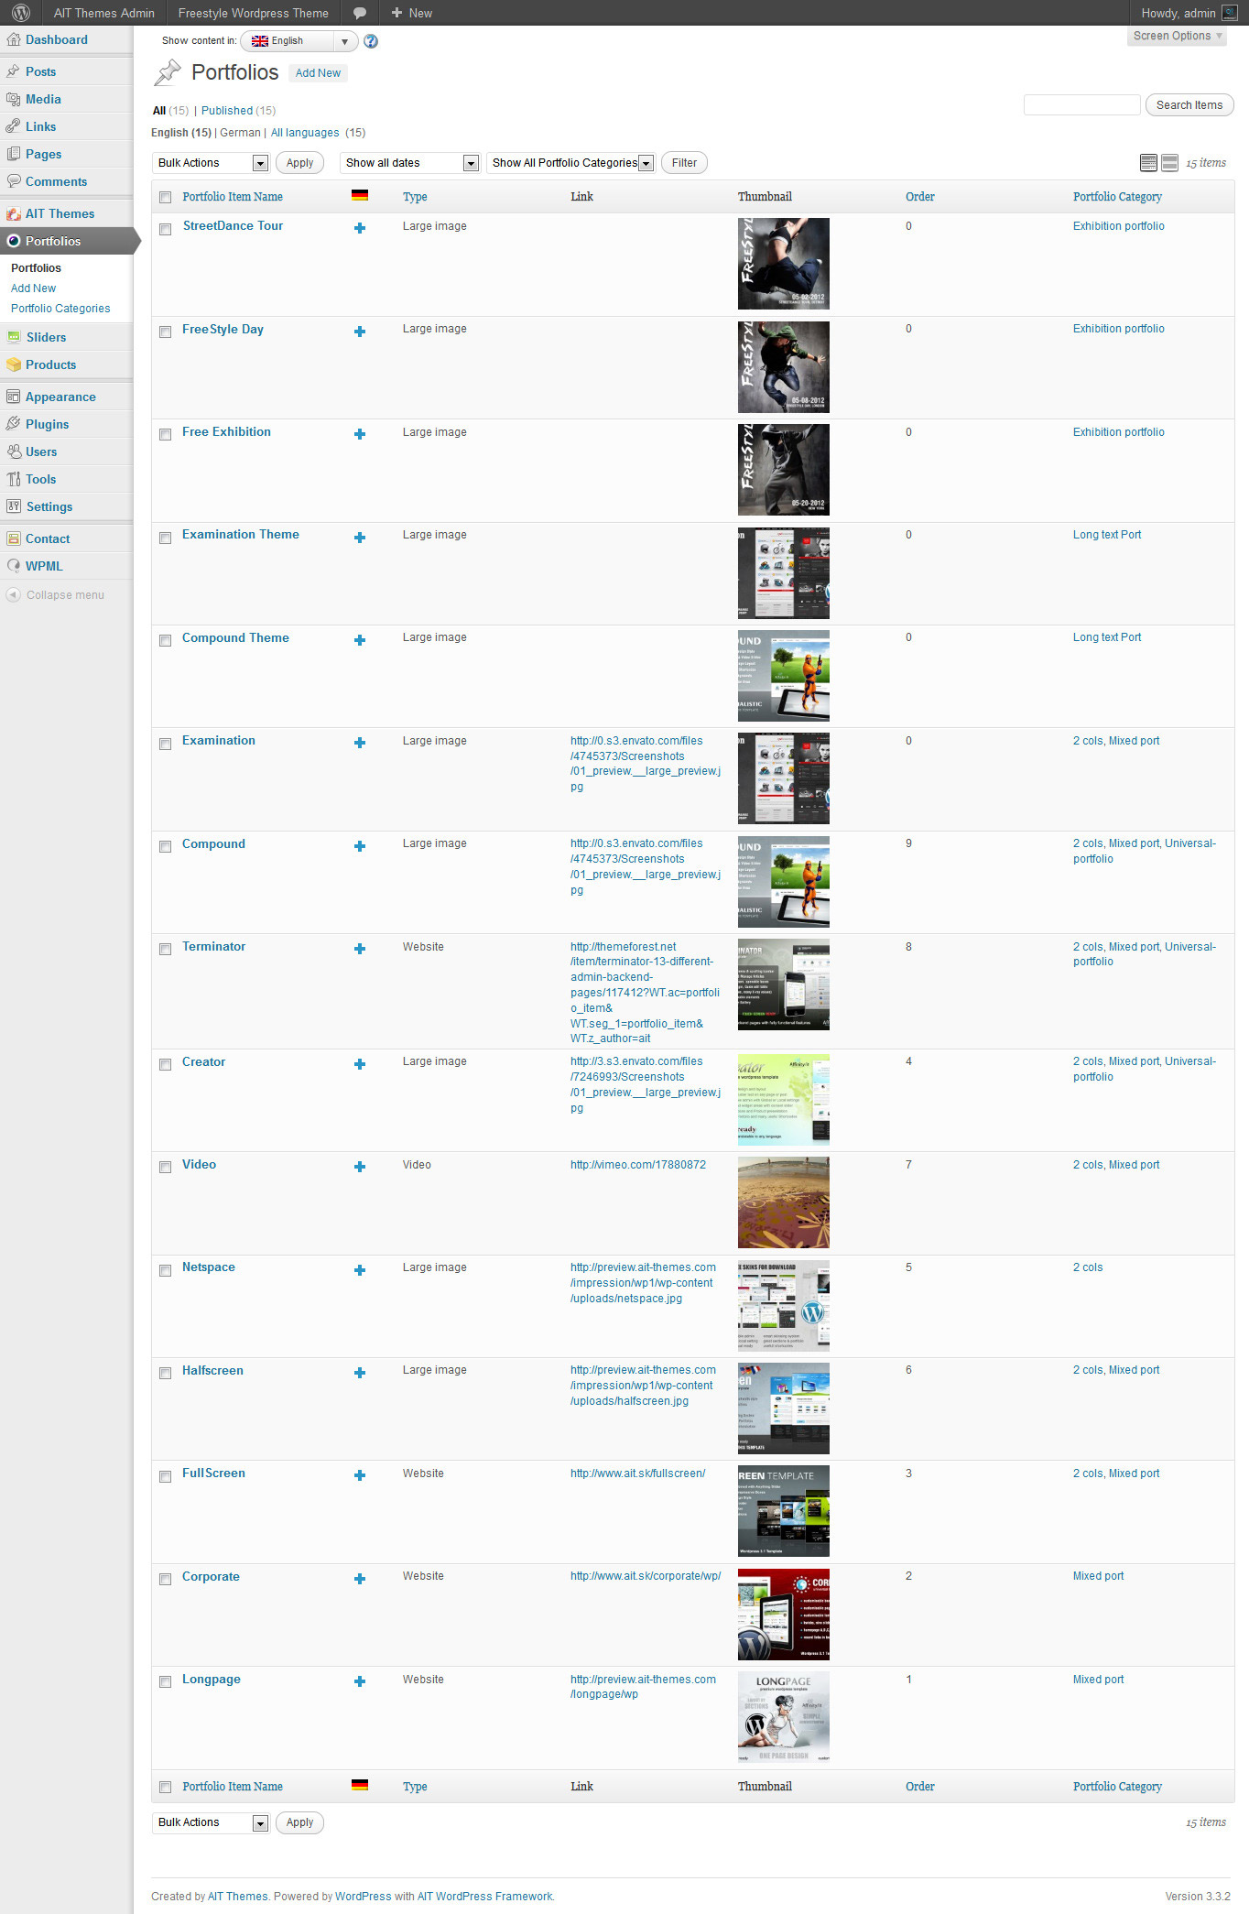Open the top Bulk Actions dropdown
This screenshot has height=1914, width=1249.
pyautogui.click(x=211, y=163)
